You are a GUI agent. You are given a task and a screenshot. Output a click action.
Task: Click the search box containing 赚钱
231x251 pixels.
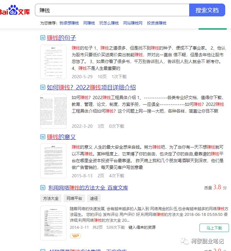112,10
